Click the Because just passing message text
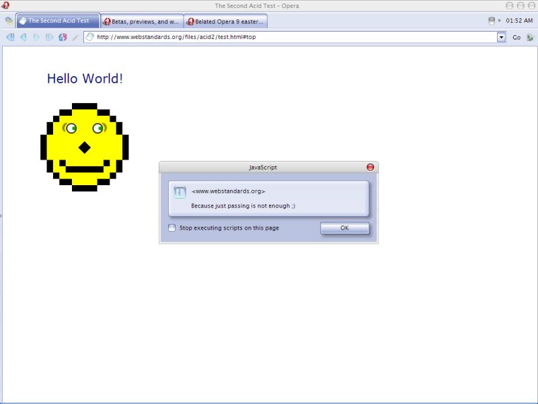 coord(243,206)
